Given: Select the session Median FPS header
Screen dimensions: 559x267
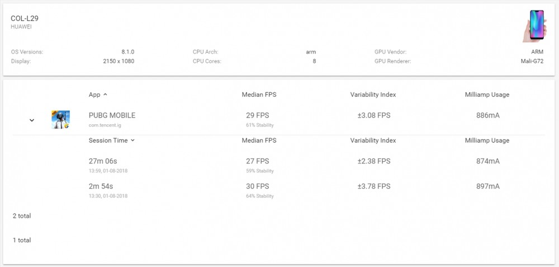Looking at the screenshot, I should tap(259, 140).
